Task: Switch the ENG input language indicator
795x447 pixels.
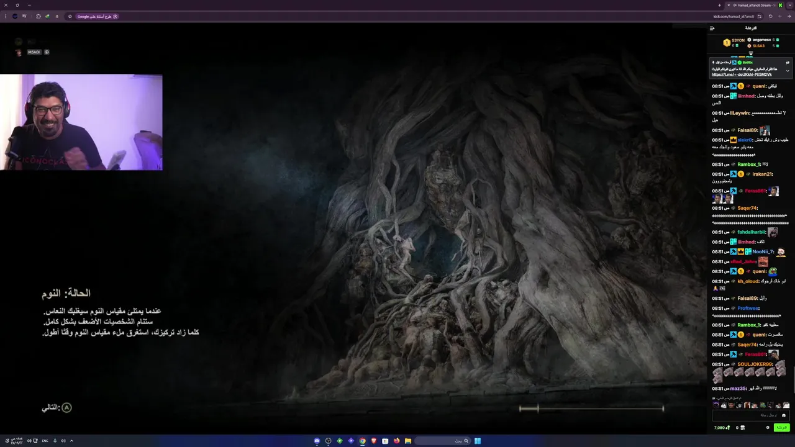Action: pyautogui.click(x=45, y=441)
